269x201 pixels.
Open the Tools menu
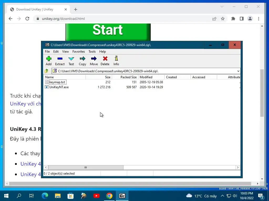[x=92, y=52]
